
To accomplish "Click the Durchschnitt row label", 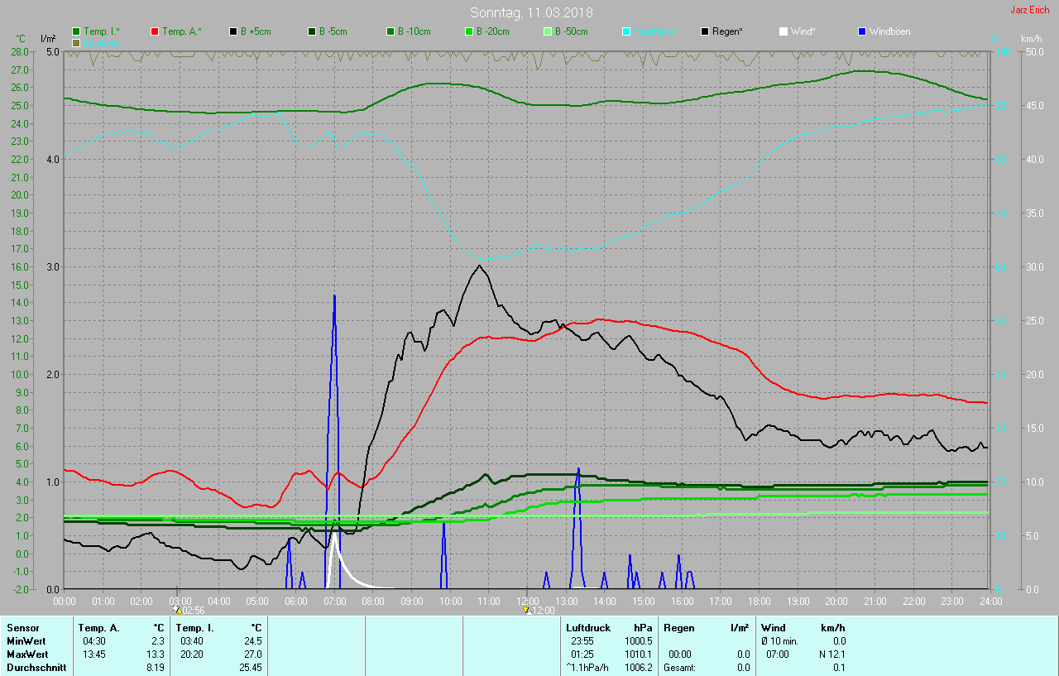I will (x=36, y=668).
